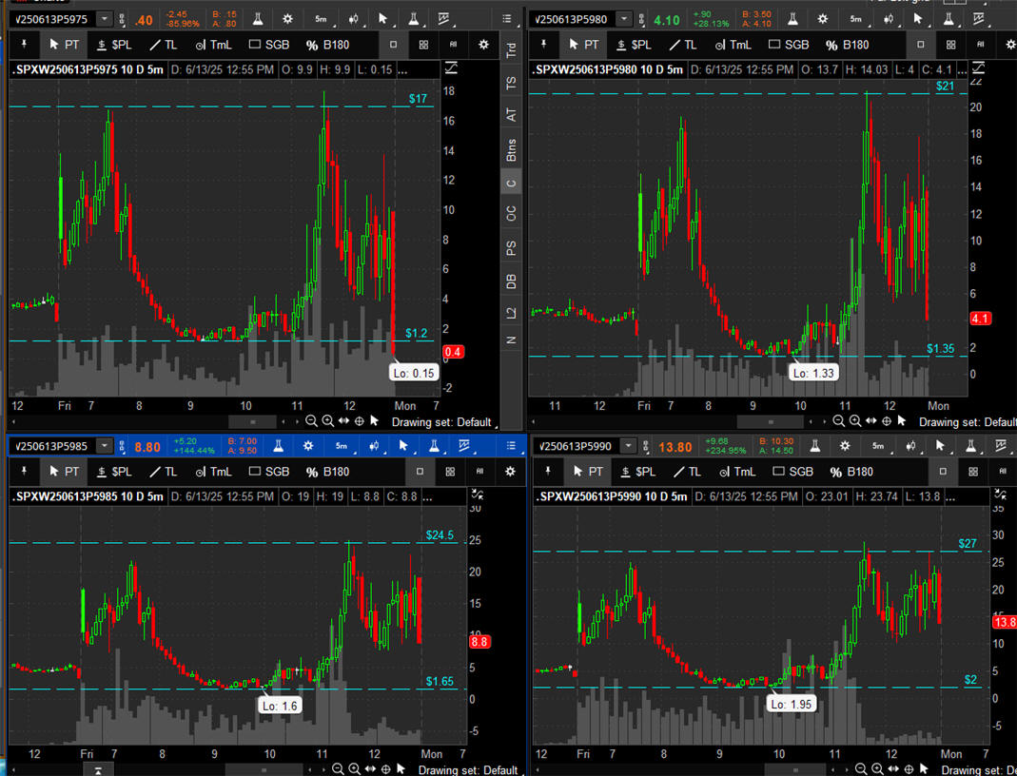
Task: Click symbol input field showing P5990
Action: pyautogui.click(x=577, y=446)
